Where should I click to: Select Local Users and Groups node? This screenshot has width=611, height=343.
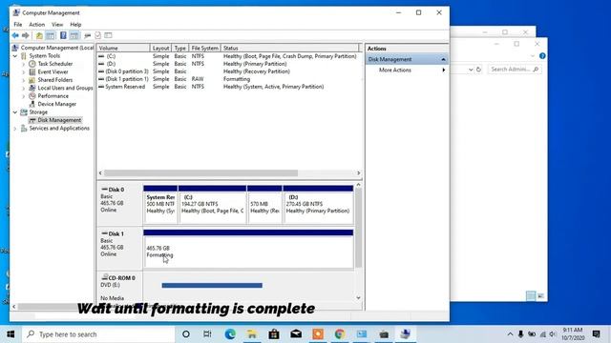pyautogui.click(x=65, y=88)
